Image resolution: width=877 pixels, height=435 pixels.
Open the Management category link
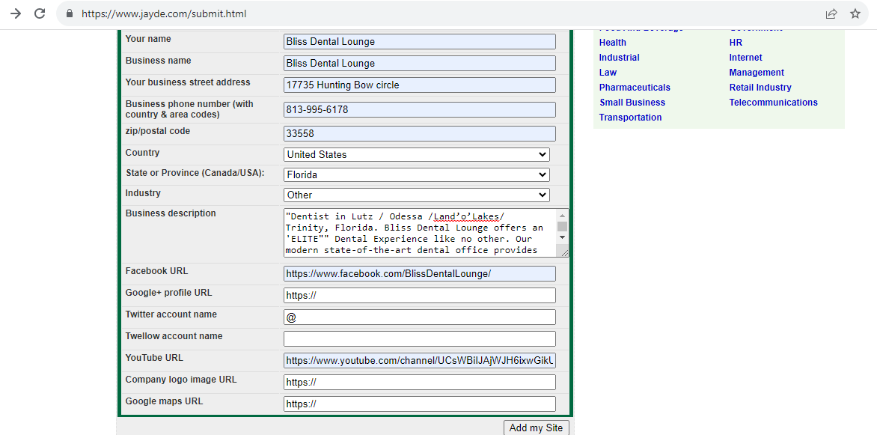(757, 73)
